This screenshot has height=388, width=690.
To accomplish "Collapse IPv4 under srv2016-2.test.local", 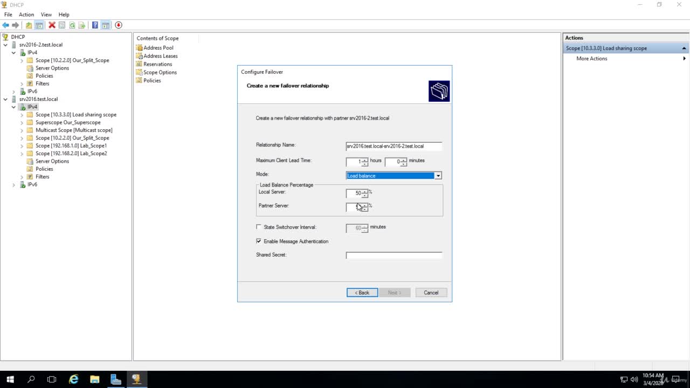I will point(13,53).
